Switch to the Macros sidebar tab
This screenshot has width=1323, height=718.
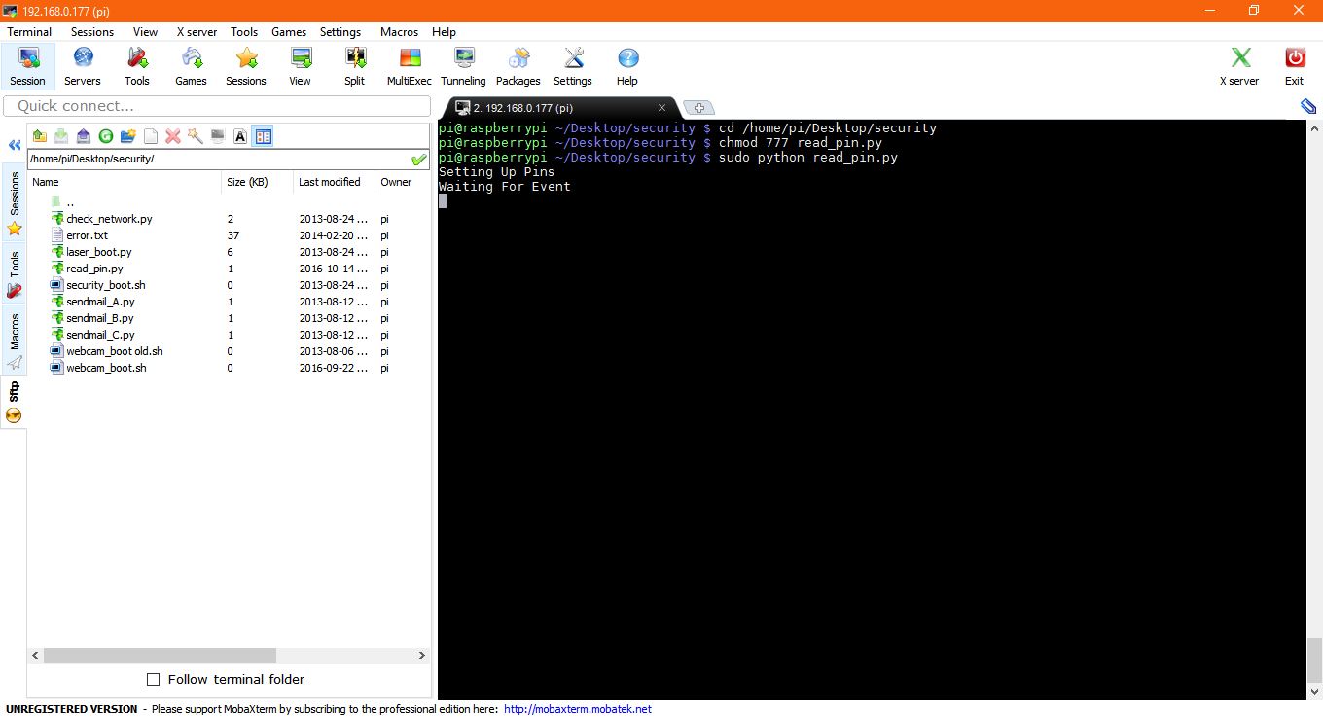15,341
